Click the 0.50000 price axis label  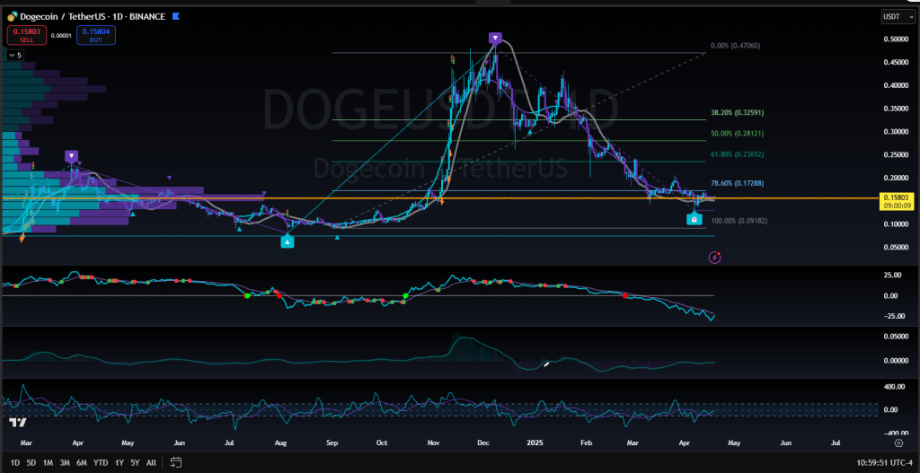click(896, 39)
